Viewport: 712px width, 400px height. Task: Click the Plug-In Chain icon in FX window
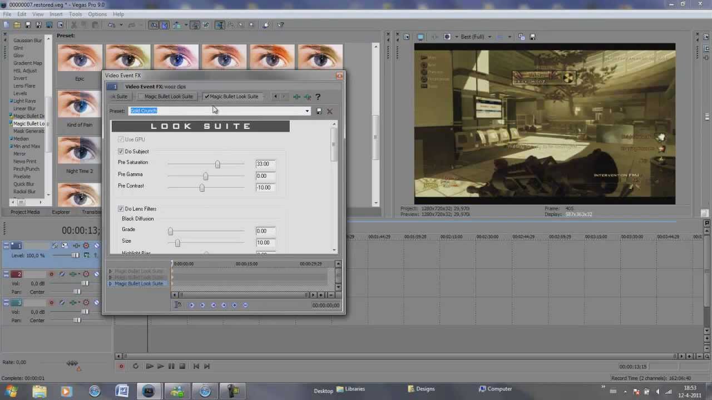[296, 97]
